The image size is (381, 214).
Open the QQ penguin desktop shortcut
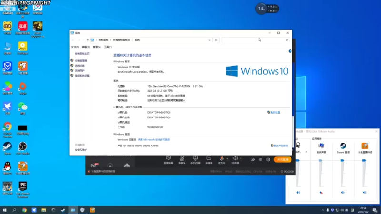pyautogui.click(x=8, y=168)
